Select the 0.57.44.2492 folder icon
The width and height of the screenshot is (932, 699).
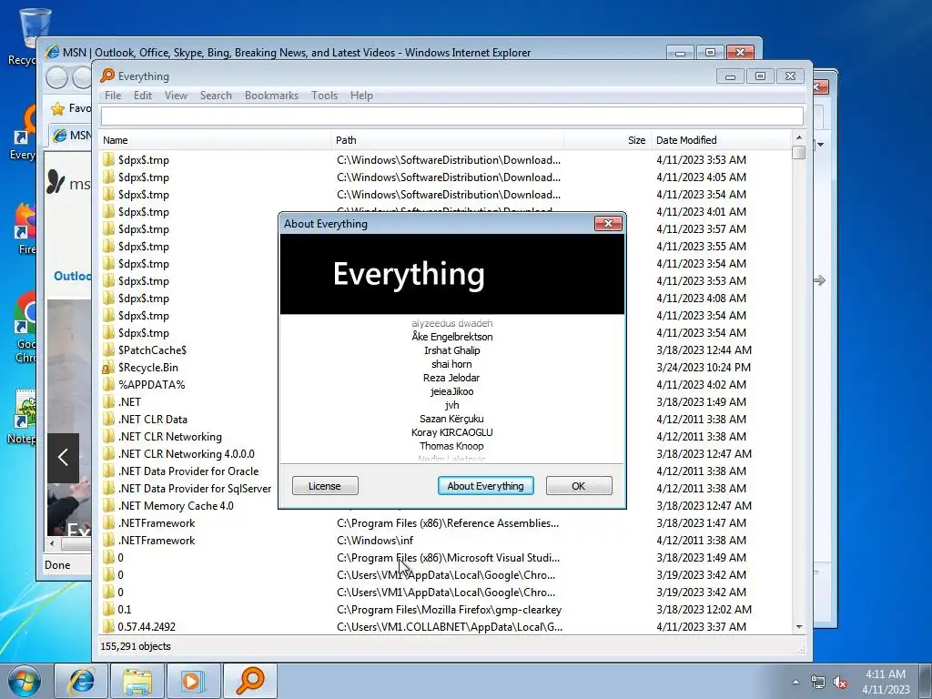(108, 626)
